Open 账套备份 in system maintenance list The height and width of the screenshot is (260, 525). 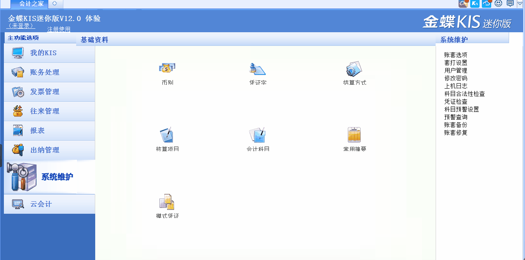tap(455, 125)
